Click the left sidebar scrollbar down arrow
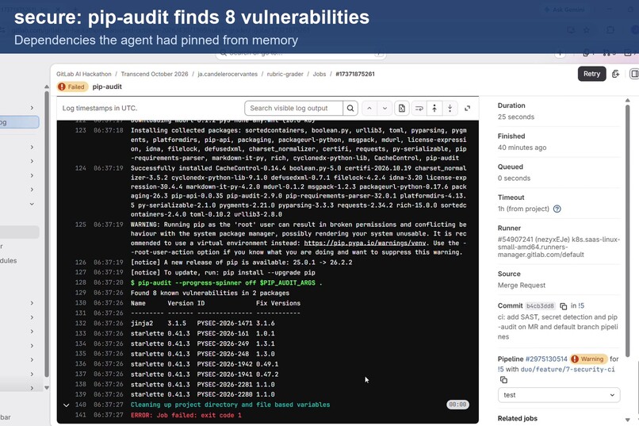The height and width of the screenshot is (426, 639). pyautogui.click(x=47, y=387)
